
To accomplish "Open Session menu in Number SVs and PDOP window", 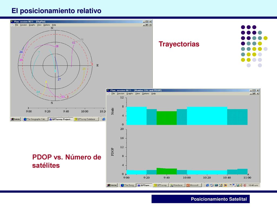I will (x=120, y=94).
